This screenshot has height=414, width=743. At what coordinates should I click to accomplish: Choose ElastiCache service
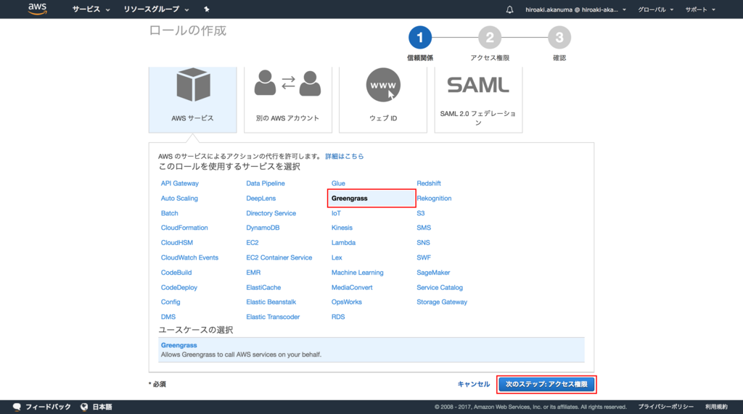click(263, 288)
